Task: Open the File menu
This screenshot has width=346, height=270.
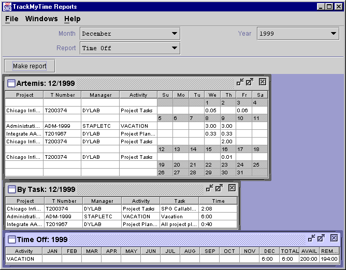Action: (11, 19)
